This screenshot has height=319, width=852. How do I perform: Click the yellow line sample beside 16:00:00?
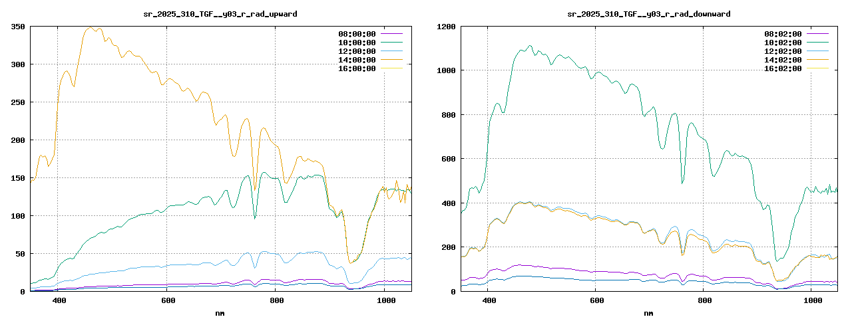click(x=391, y=68)
